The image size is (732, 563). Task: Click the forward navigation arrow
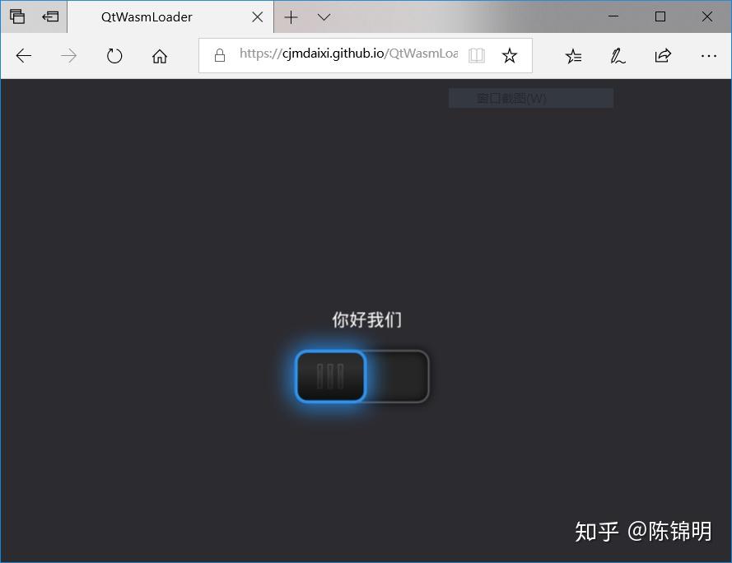coord(69,55)
